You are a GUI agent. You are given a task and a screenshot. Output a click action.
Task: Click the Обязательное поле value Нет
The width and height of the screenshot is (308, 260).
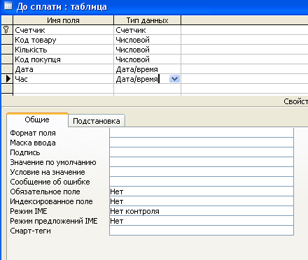pos(202,192)
